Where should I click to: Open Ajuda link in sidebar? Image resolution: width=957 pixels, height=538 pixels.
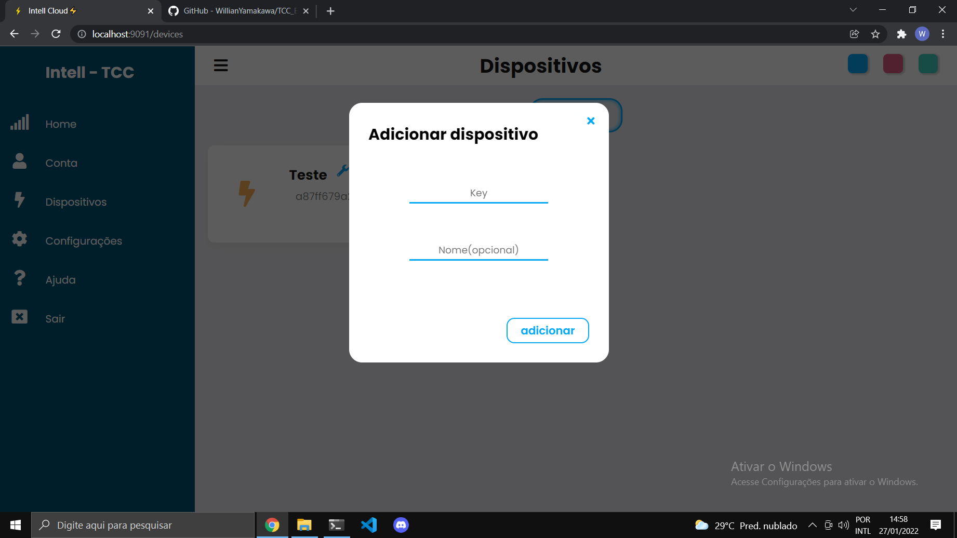coord(60,280)
